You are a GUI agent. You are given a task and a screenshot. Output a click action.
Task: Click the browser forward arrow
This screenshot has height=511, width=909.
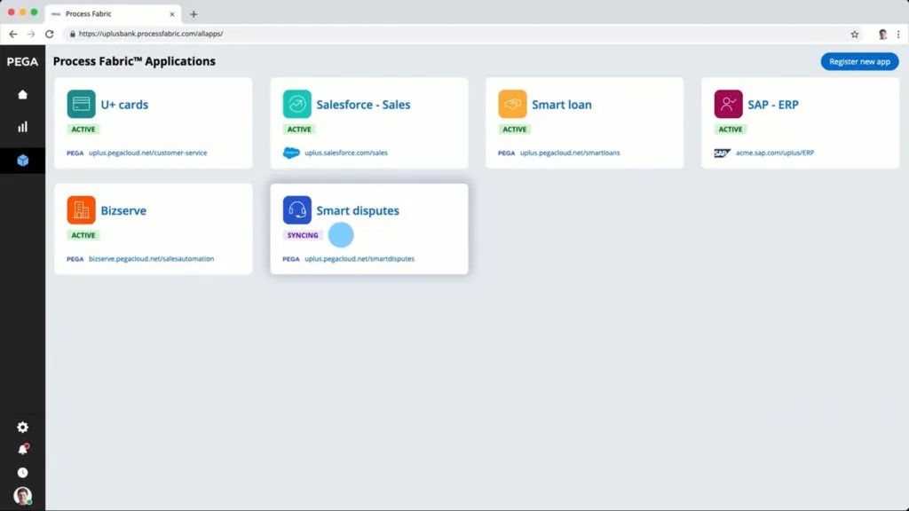(31, 35)
